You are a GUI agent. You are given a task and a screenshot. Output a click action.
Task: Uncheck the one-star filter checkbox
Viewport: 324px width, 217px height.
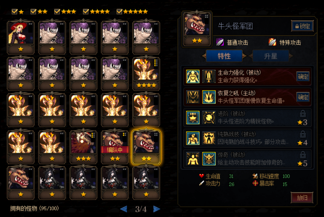pos(14,12)
